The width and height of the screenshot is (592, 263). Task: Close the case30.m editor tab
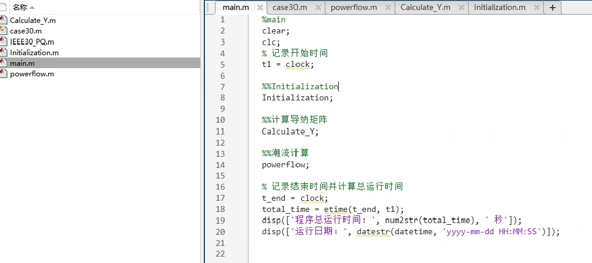(318, 8)
